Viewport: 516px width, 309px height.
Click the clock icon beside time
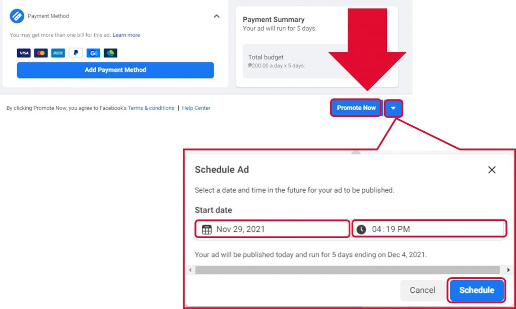coord(361,229)
